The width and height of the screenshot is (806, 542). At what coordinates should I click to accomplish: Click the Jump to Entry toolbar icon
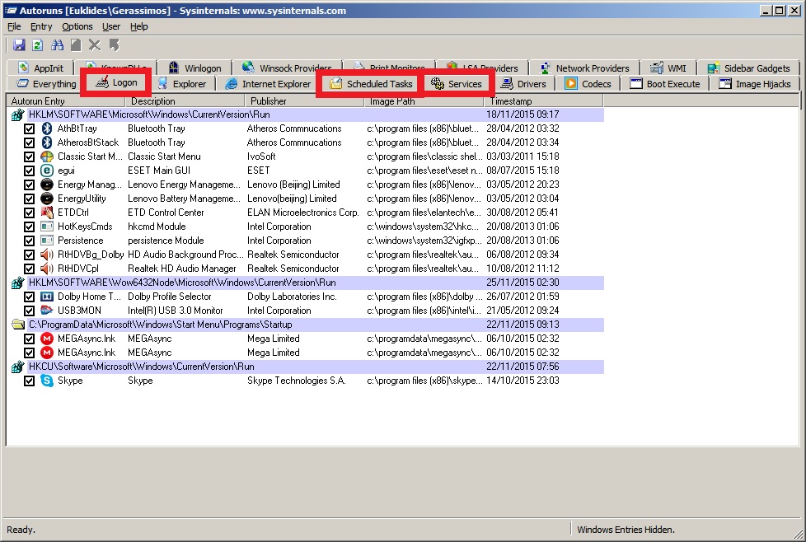[x=114, y=45]
